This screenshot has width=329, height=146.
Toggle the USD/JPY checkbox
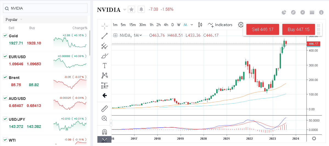(5, 119)
